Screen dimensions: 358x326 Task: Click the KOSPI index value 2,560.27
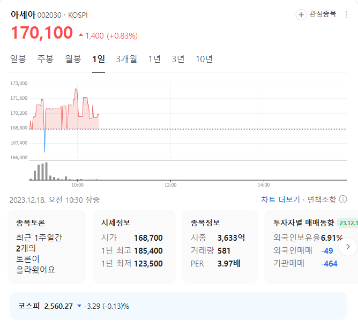[x=58, y=306]
